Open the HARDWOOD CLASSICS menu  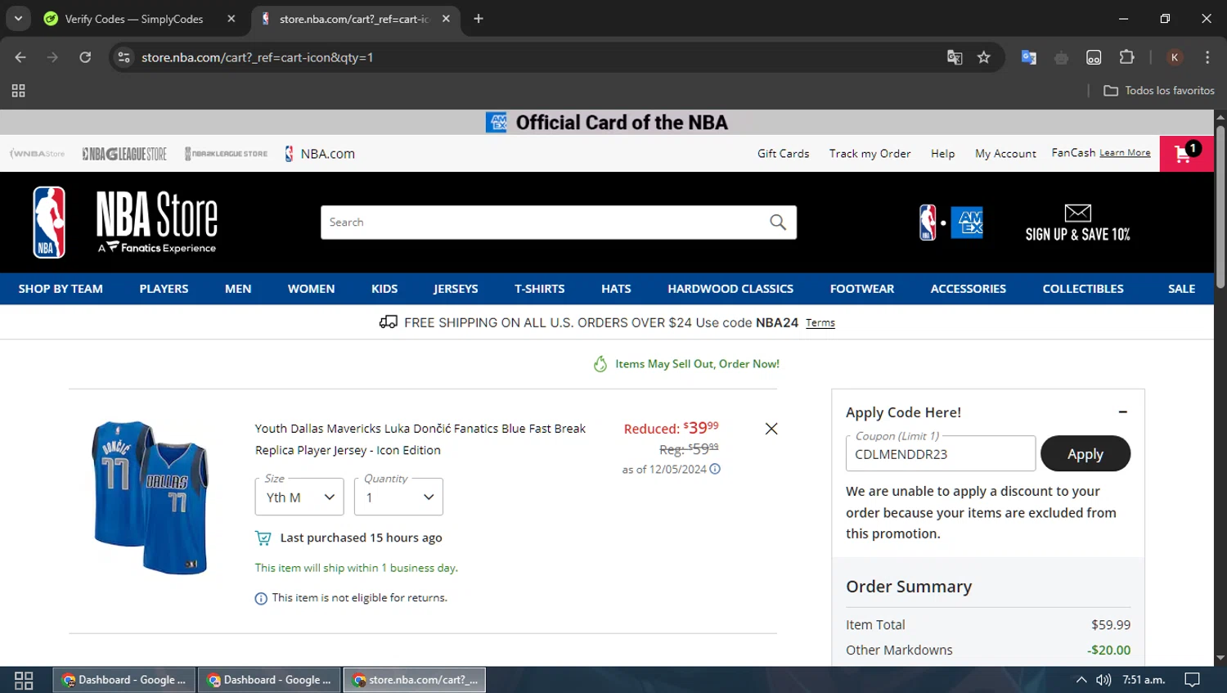(x=730, y=289)
